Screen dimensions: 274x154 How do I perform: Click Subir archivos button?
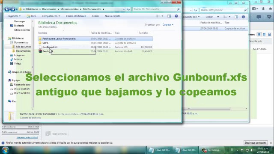coord(56,134)
